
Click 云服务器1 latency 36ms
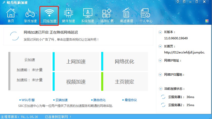click(190, 97)
